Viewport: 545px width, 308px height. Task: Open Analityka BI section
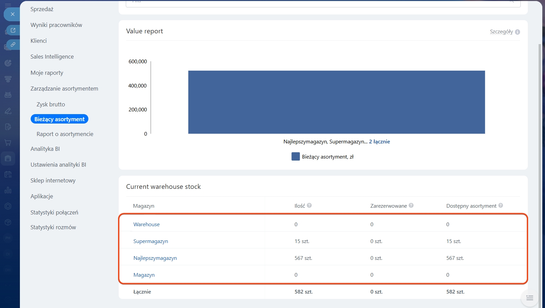45,149
